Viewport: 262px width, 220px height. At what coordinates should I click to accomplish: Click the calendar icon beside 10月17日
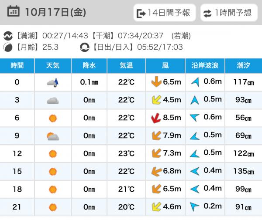click(14, 12)
